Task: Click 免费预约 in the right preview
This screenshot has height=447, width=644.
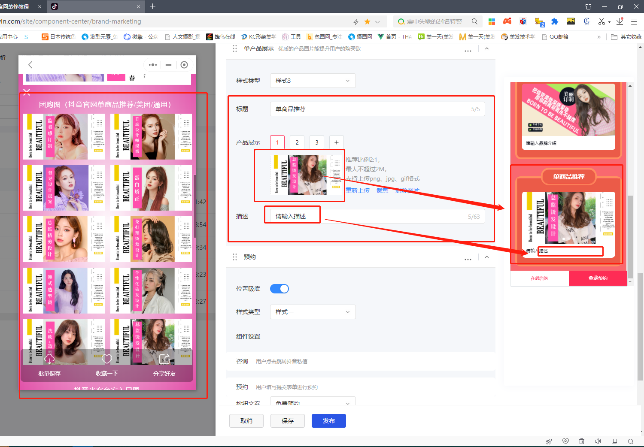Action: [598, 278]
